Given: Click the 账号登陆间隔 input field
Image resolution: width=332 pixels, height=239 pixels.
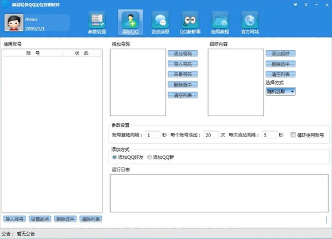Looking at the screenshot, I should point(153,135).
